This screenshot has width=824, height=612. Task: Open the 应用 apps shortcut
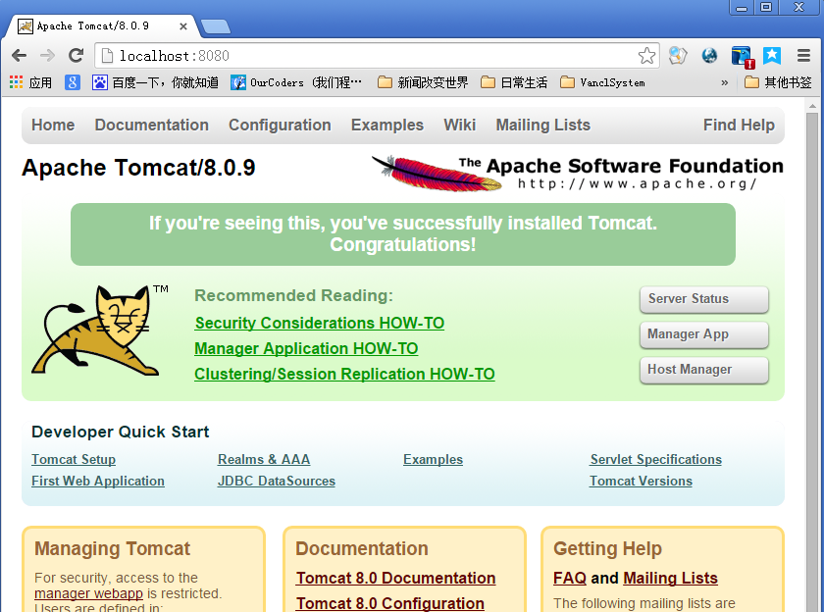(30, 82)
